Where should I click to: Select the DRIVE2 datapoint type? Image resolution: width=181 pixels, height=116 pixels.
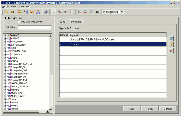click(x=15, y=61)
